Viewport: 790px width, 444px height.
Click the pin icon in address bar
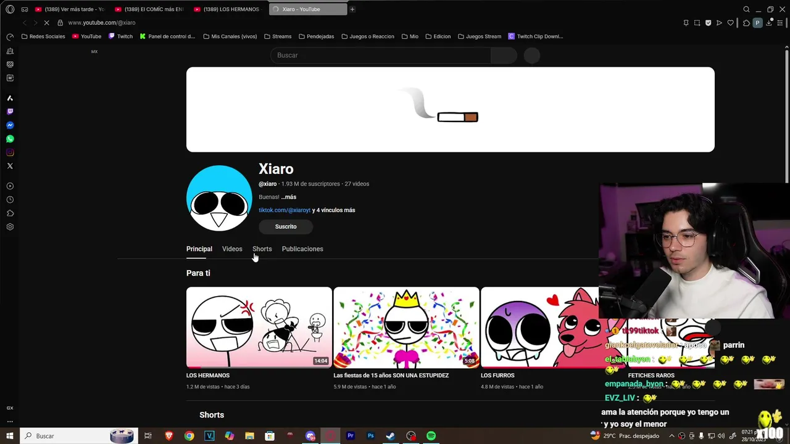point(686,23)
